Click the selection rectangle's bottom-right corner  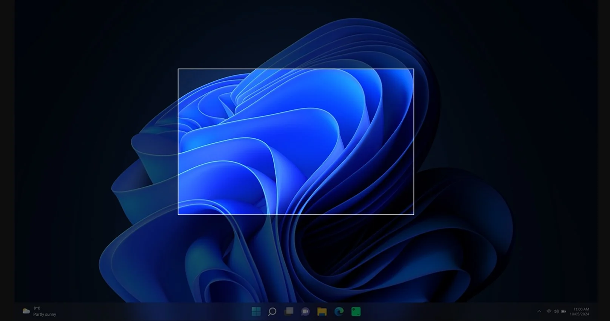coord(414,214)
